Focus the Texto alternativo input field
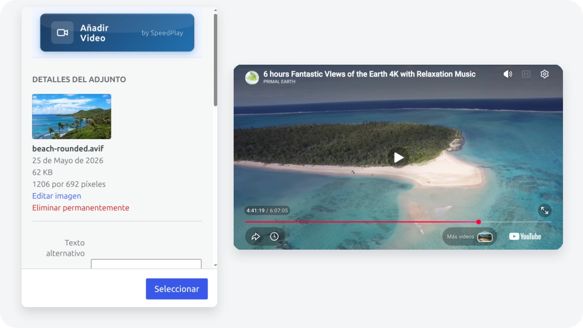The image size is (583, 328). tap(146, 264)
